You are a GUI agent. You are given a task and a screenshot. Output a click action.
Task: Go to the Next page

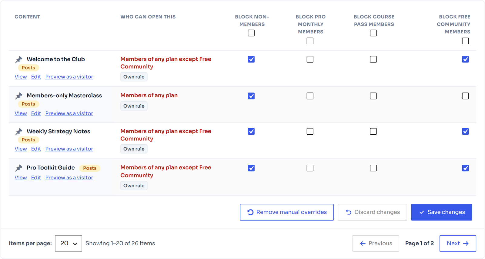(458, 244)
